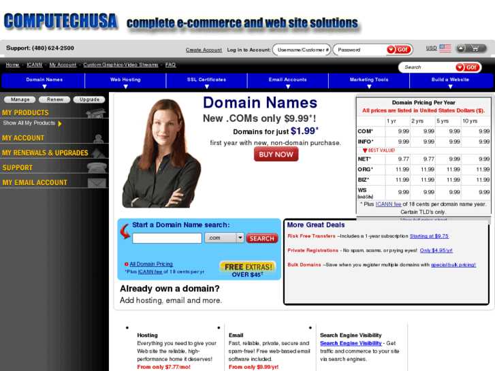The width and height of the screenshot is (495, 371).
Task: Click the Only $4.95/yr! link
Action: pos(436,251)
